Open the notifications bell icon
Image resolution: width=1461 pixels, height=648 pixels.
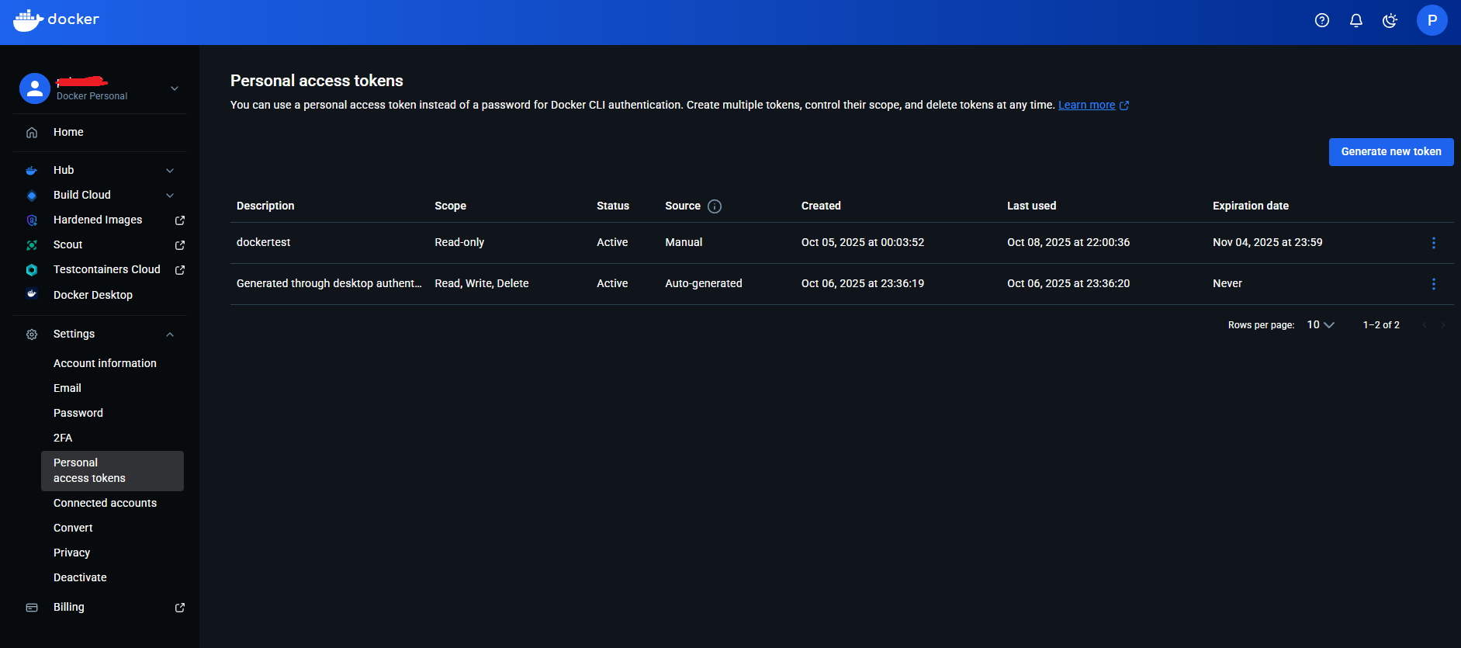[1356, 21]
